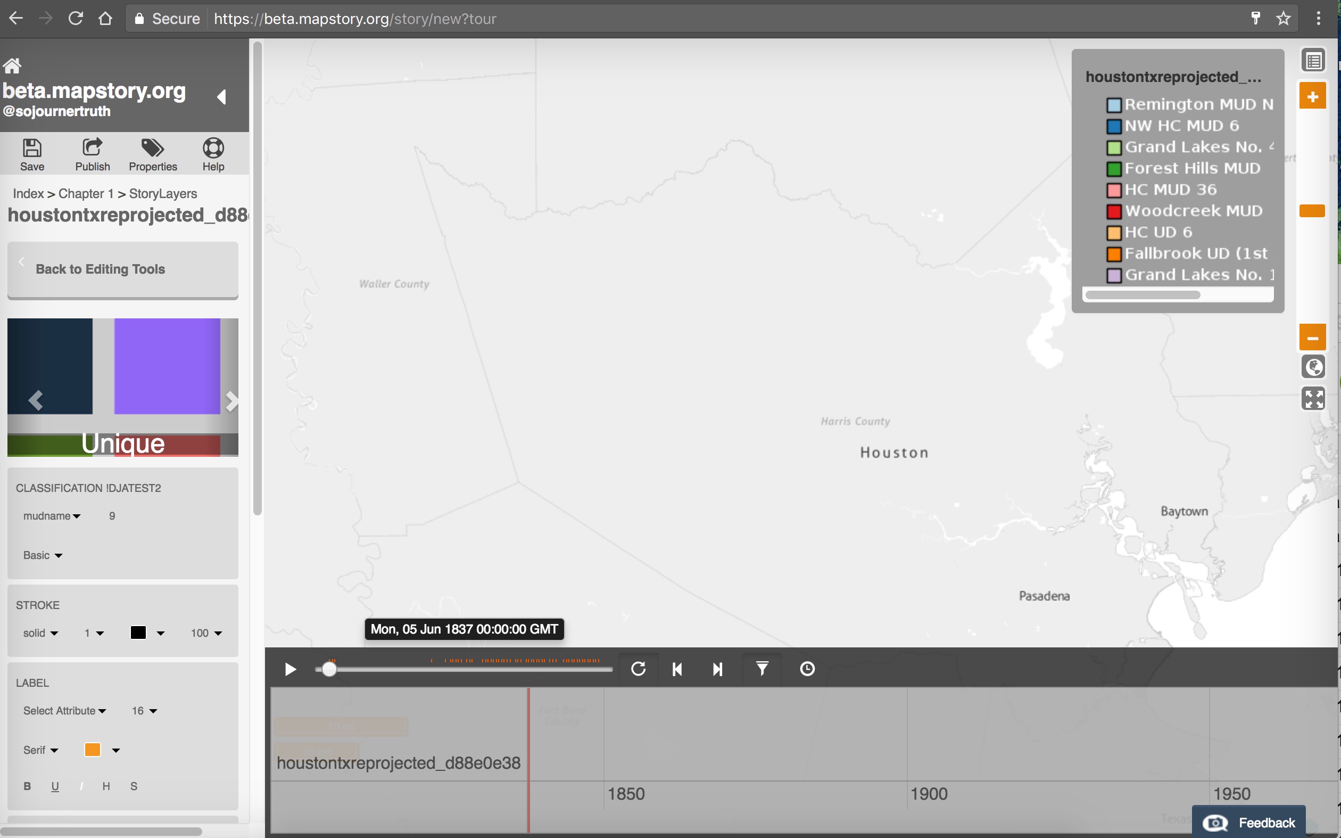
Task: Open the Index breadcrumb link
Action: coord(29,193)
